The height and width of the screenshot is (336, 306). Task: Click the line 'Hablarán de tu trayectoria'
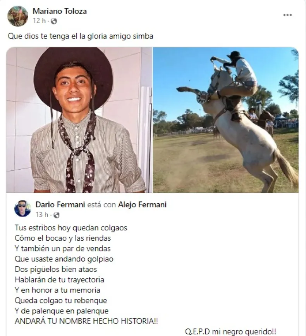(x=60, y=280)
